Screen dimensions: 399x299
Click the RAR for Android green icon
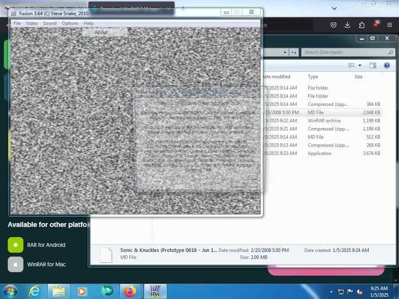pyautogui.click(x=16, y=245)
